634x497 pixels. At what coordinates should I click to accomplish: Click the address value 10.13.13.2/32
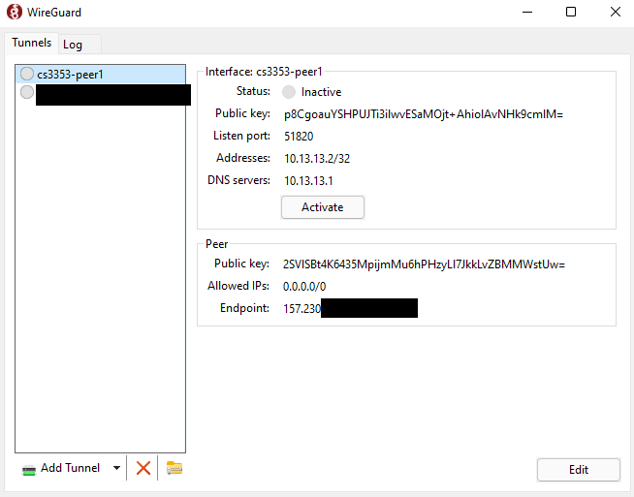click(x=317, y=158)
